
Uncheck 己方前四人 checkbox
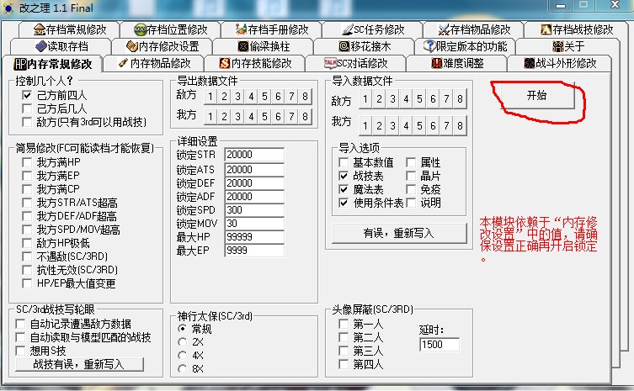27,95
